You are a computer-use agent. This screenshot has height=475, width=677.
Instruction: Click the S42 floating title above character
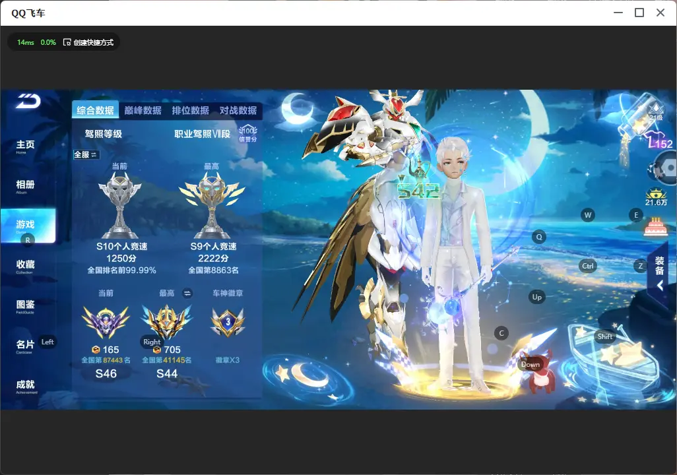[x=418, y=191]
